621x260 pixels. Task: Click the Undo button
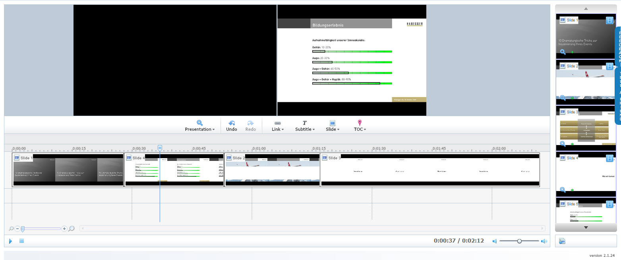point(232,126)
